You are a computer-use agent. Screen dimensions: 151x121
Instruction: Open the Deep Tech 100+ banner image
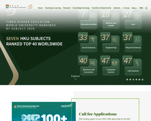pyautogui.click(x=44, y=111)
